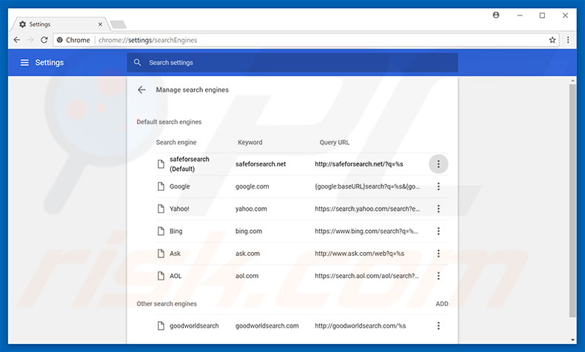585x352 pixels.
Task: Click the Bing entry page icon
Action: tap(161, 231)
